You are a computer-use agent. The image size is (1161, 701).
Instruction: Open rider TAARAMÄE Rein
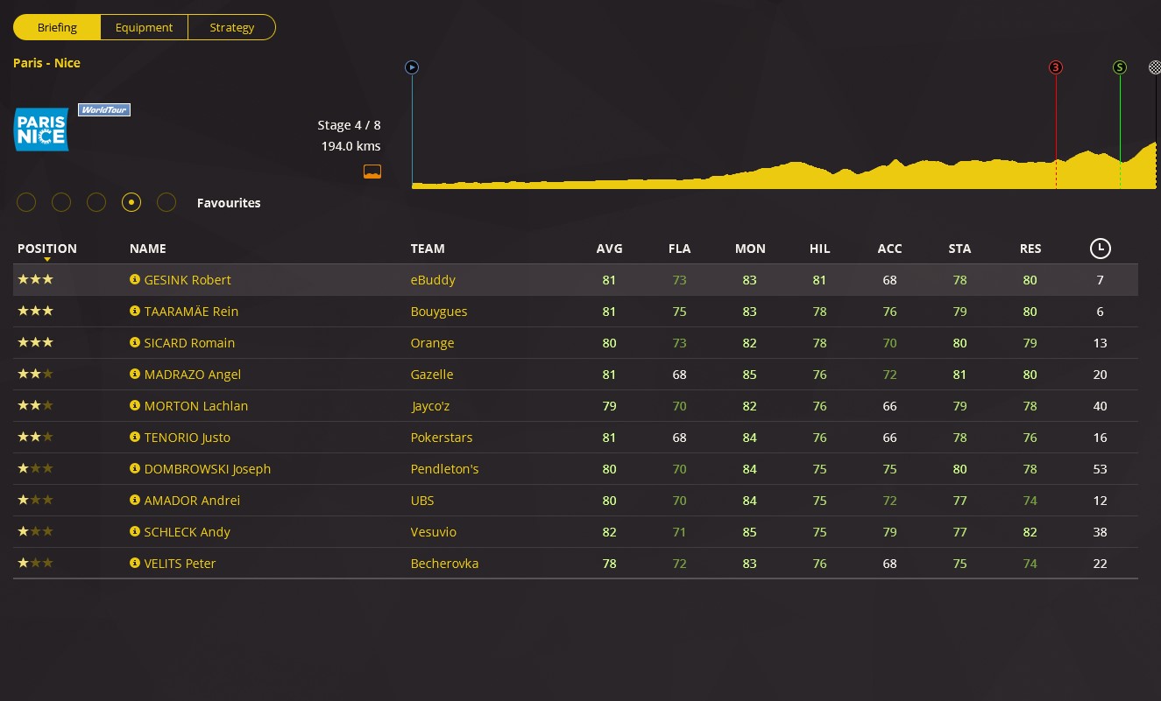pyautogui.click(x=191, y=312)
